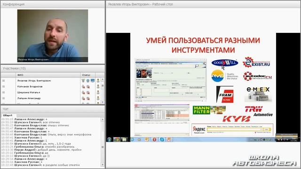Select participant Яковлев Игорь Викторович
This screenshot has height=169, width=301.
tap(34, 81)
